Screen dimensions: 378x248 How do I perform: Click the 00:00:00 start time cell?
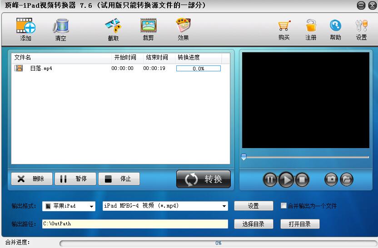[x=123, y=69]
